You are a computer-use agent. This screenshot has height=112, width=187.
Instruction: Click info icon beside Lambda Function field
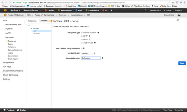(x=102, y=58)
